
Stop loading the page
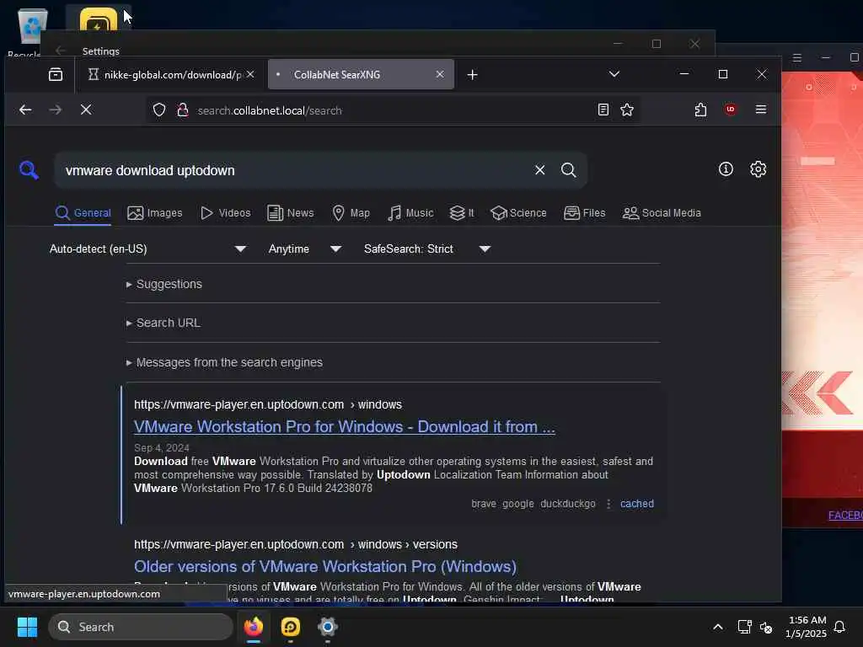86,110
